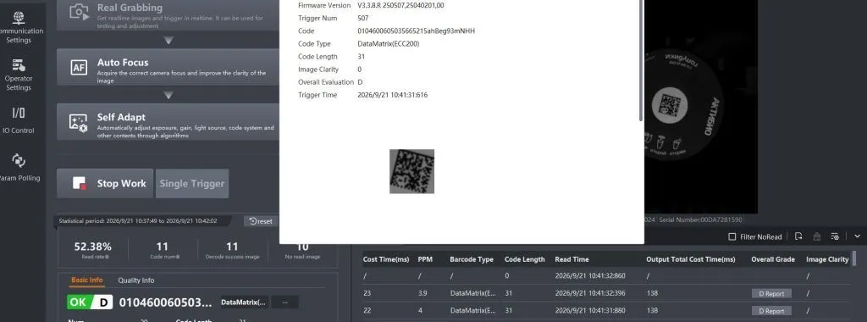
Task: Click the Self Adapt image icon
Action: 79,122
